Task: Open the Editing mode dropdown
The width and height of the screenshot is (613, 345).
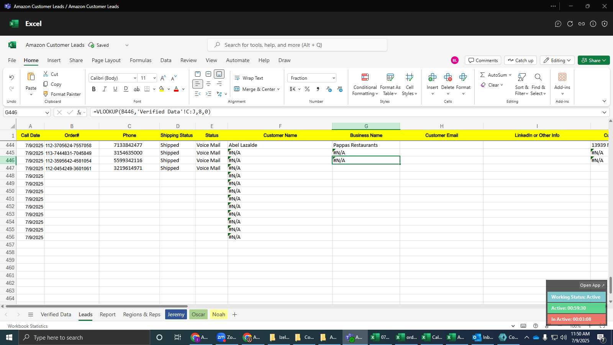Action: point(557,60)
